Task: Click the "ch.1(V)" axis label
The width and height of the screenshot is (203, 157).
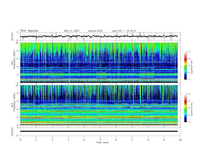Action: pos(12,36)
